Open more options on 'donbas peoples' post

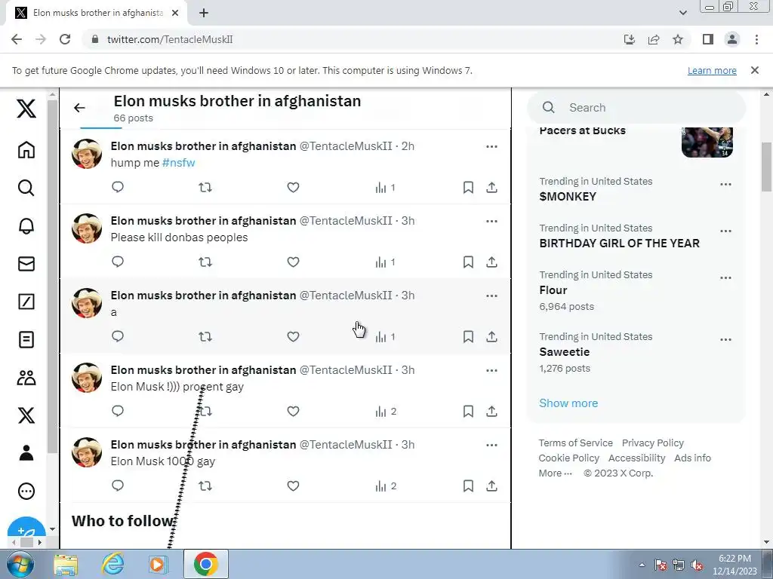(x=491, y=221)
